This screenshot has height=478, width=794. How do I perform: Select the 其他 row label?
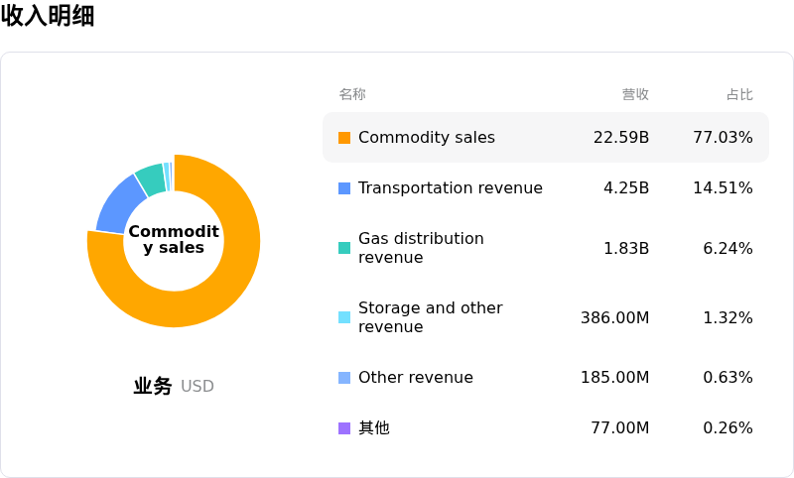pos(374,428)
